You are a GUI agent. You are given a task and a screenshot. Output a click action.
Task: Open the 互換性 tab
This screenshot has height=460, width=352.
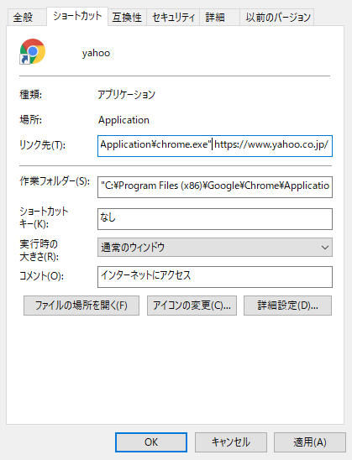pyautogui.click(x=127, y=18)
